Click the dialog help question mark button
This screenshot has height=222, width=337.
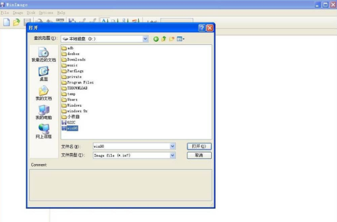pyautogui.click(x=202, y=28)
